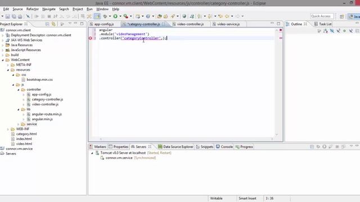Click the error marker on line 3
This screenshot has height=202, width=360.
point(91,38)
